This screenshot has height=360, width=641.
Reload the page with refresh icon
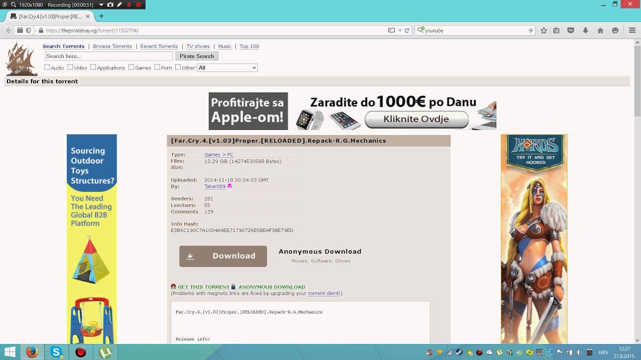coord(407,30)
